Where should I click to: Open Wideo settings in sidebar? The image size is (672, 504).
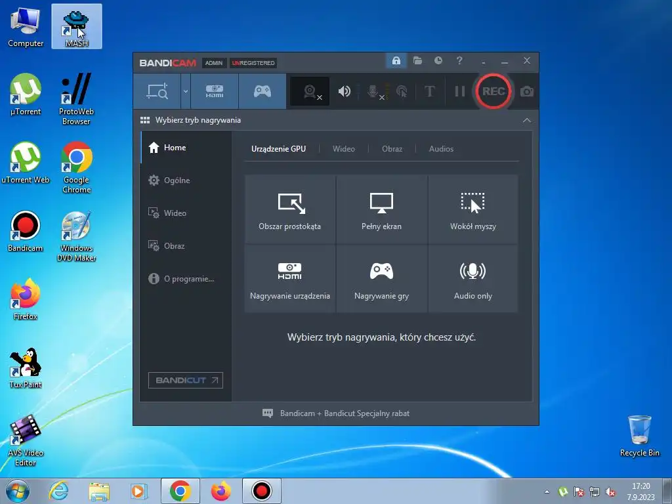pyautogui.click(x=186, y=213)
